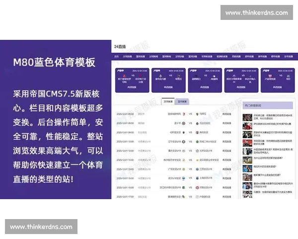Click 高清视频 in the fifth match card

277,87
